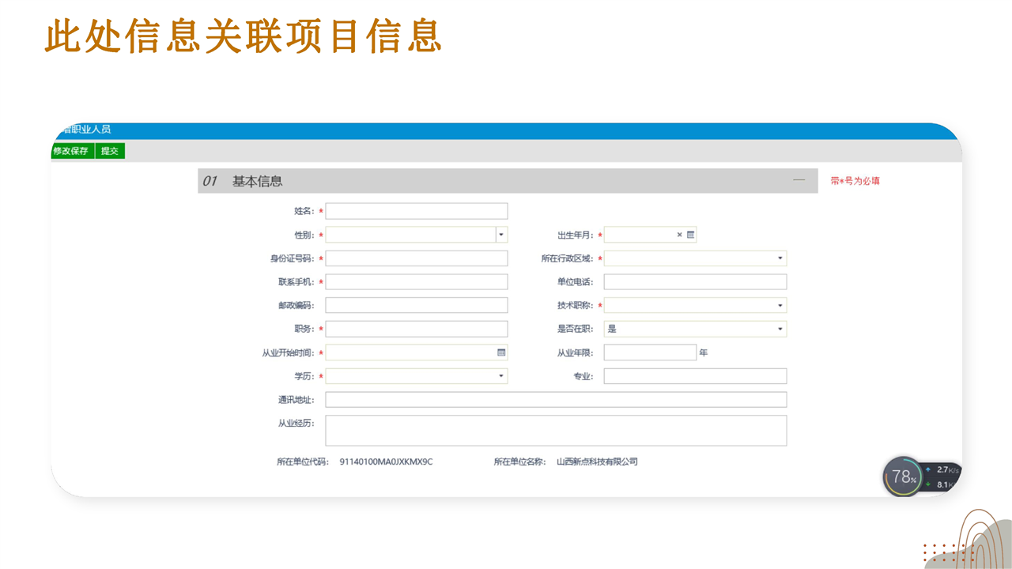The image size is (1012, 569).
Task: Click the 修改保存 button
Action: point(71,151)
